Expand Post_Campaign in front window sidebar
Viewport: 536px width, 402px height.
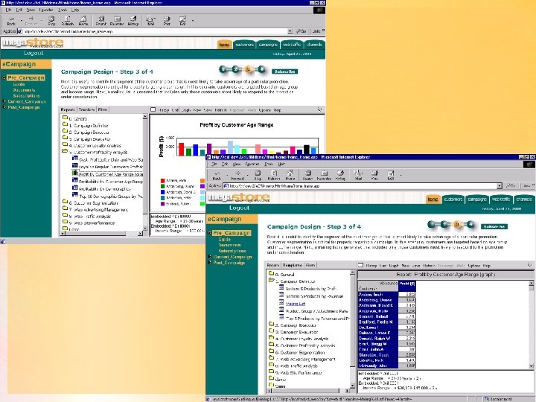pyautogui.click(x=210, y=263)
